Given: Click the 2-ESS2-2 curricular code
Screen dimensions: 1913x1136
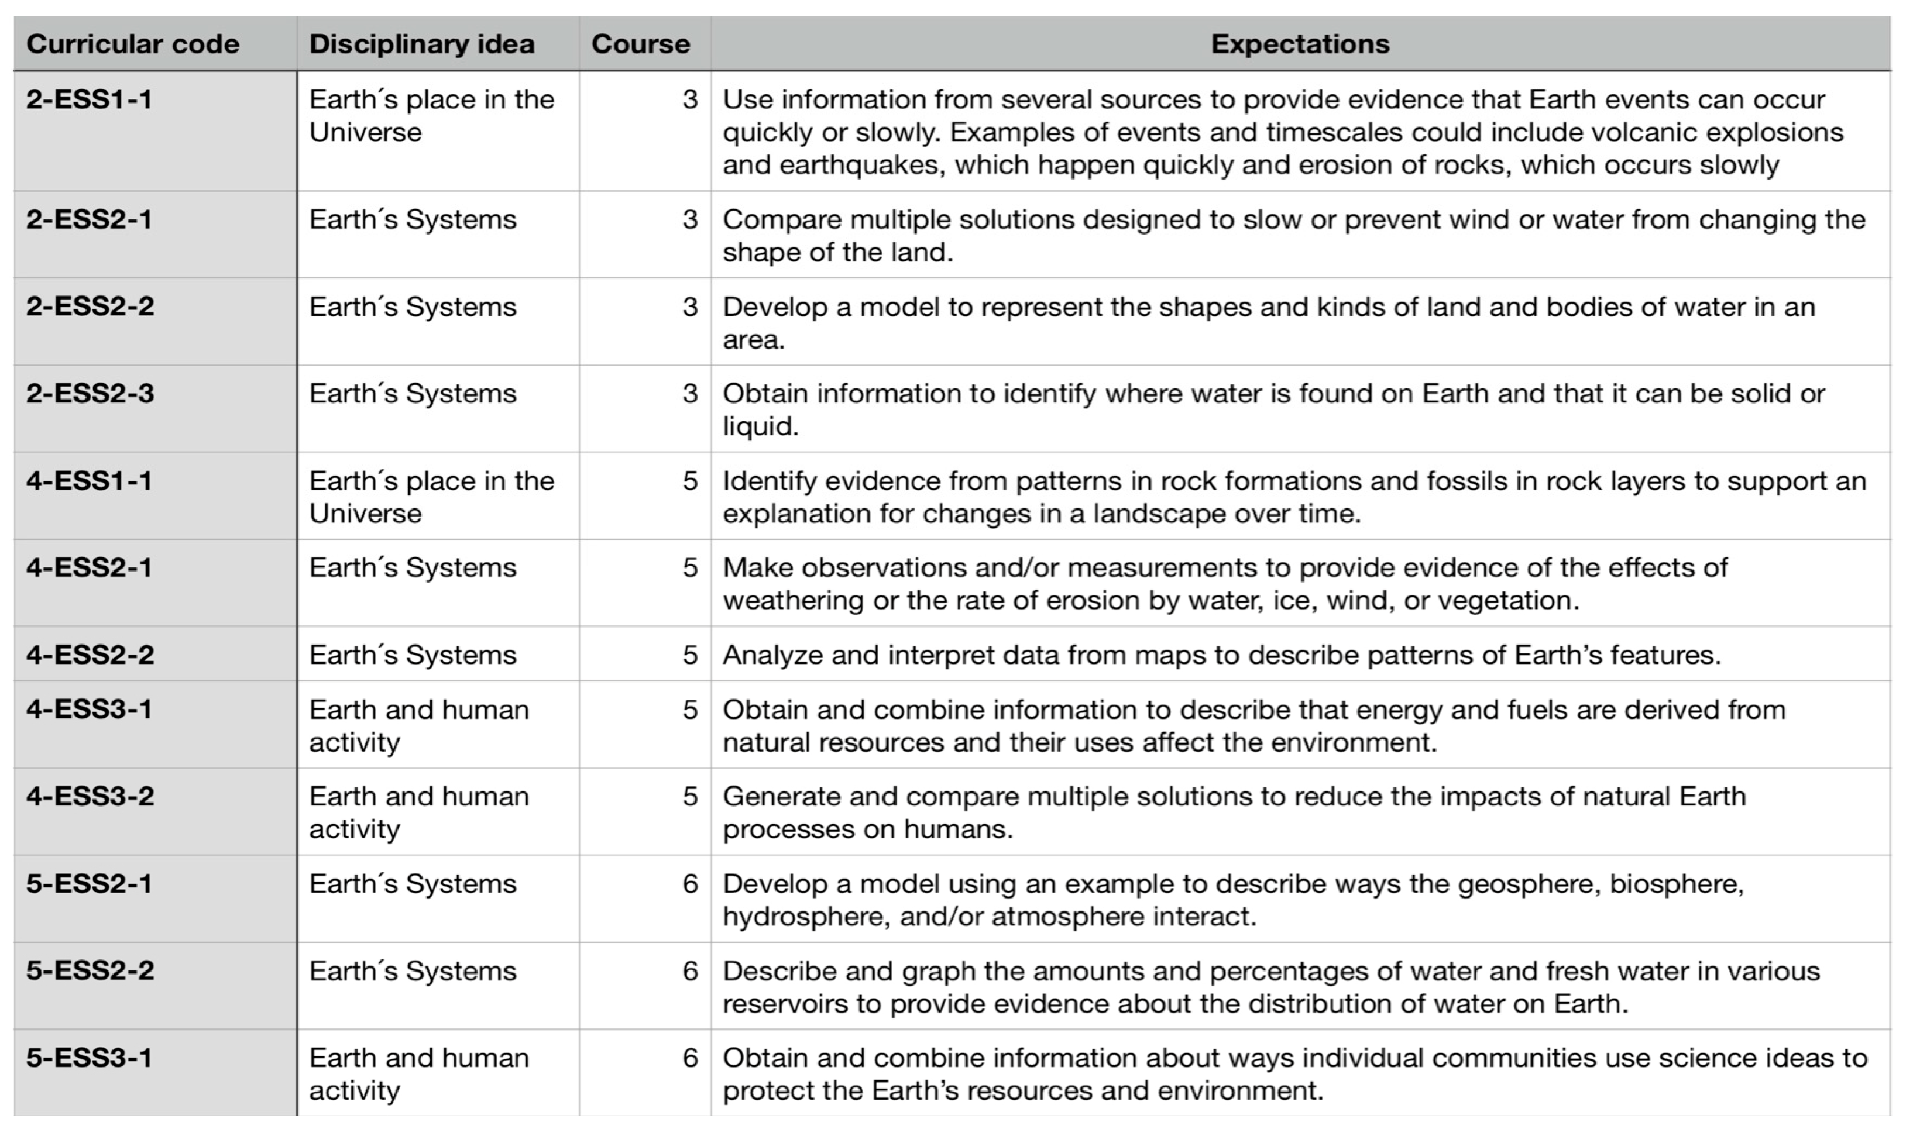Looking at the screenshot, I should click(90, 306).
